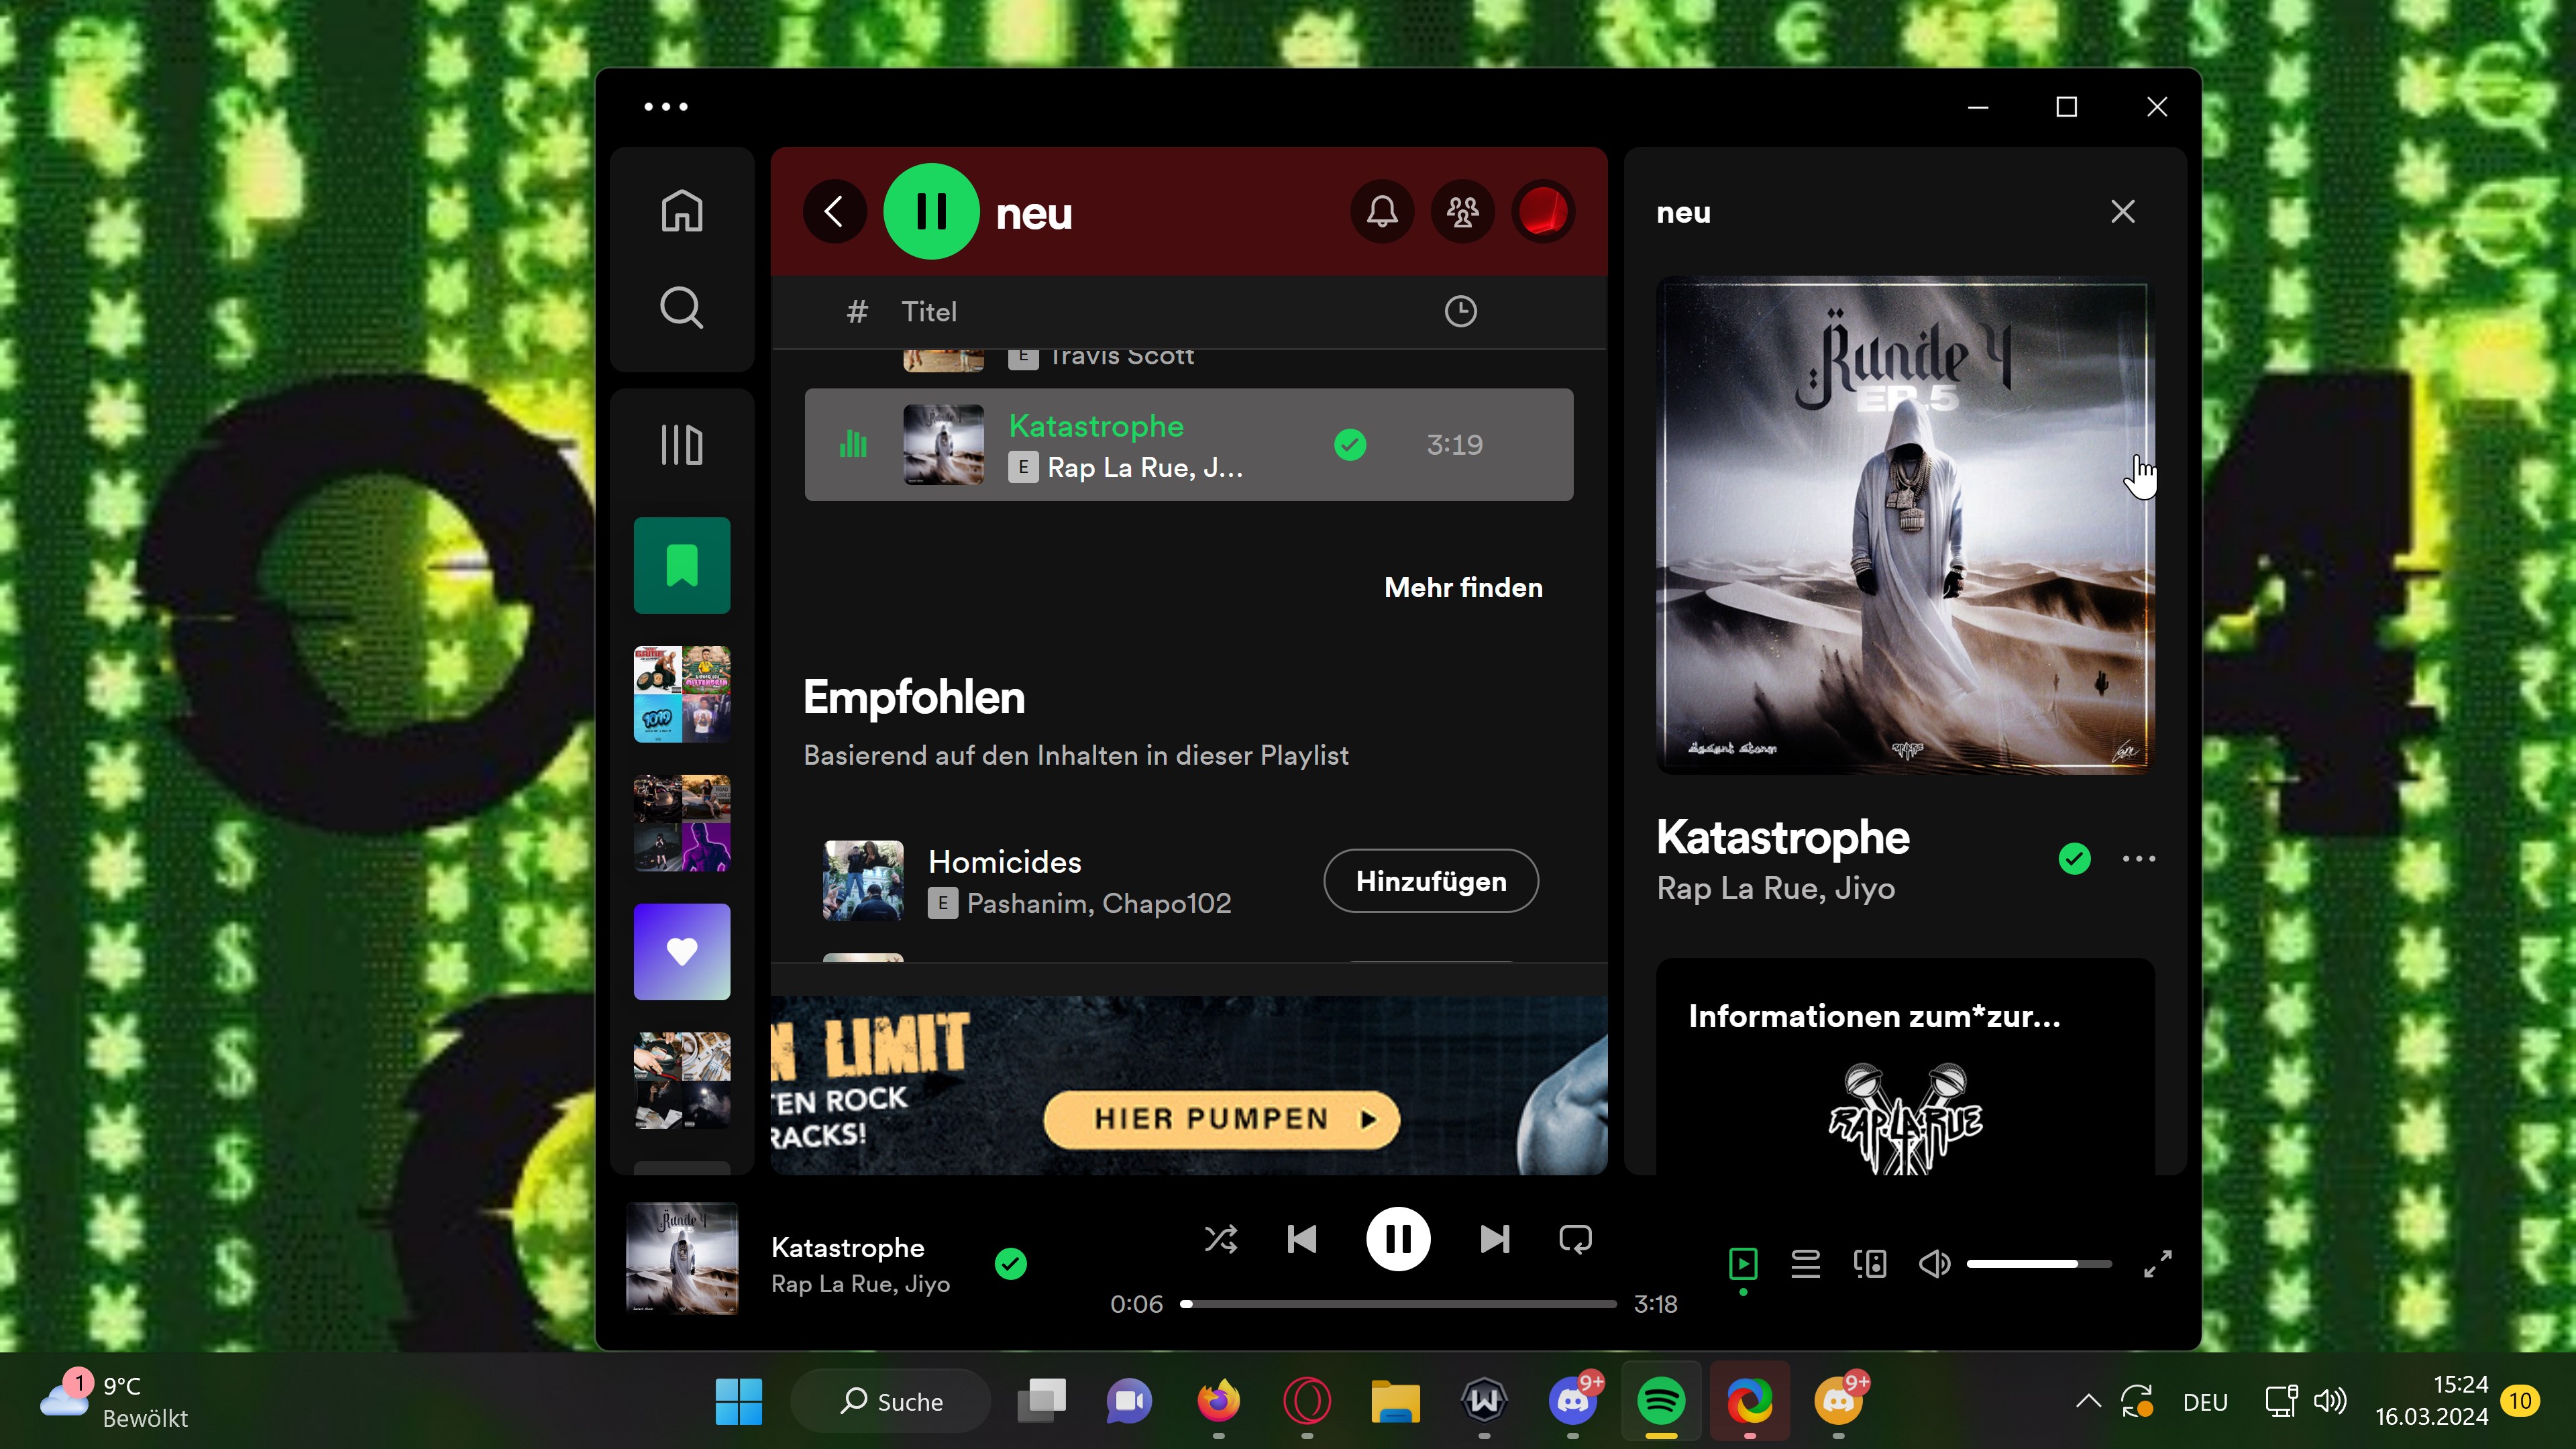This screenshot has width=2576, height=1449.
Task: Skip to next track
Action: [x=1494, y=1239]
